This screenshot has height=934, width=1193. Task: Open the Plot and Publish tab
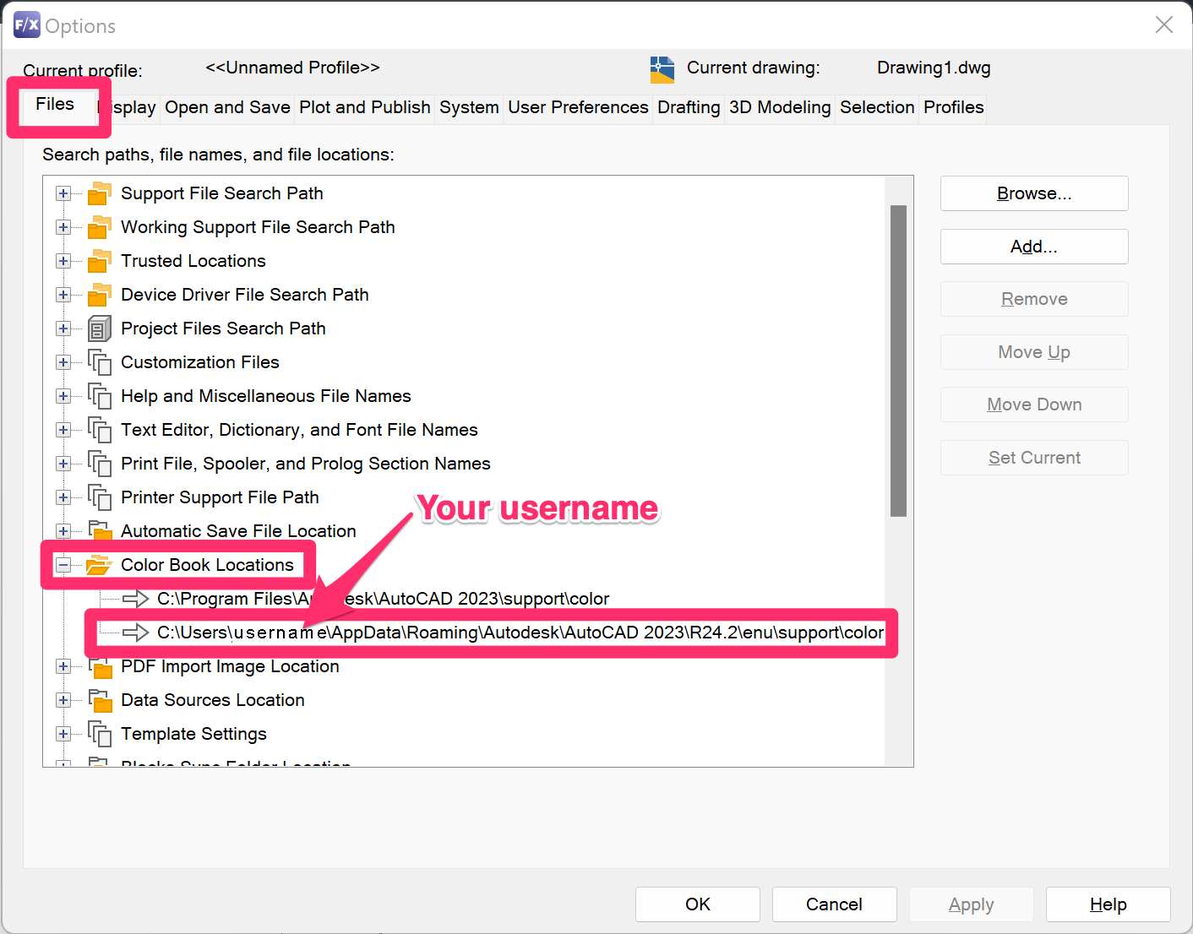pyautogui.click(x=365, y=107)
